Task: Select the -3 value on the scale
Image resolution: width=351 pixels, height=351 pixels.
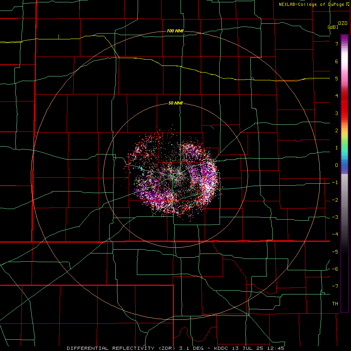Action: tap(335, 217)
